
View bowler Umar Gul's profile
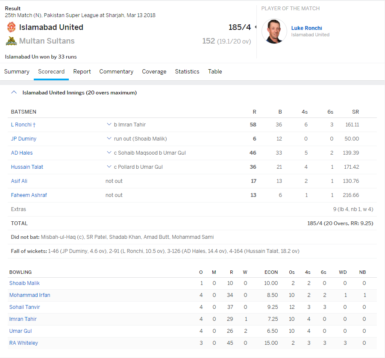(x=21, y=331)
